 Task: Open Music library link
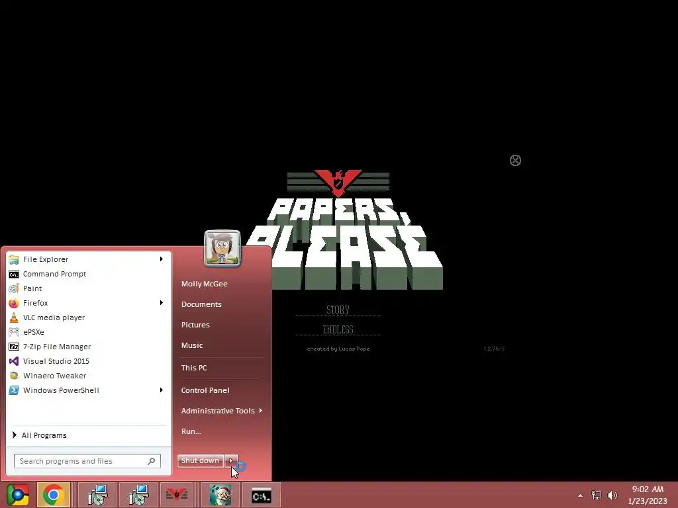click(191, 345)
